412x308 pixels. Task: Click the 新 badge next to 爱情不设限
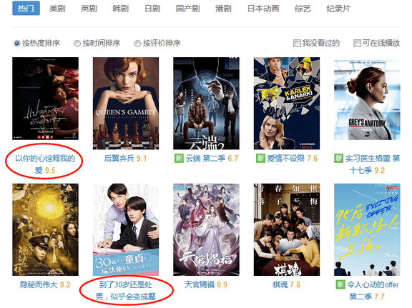pyautogui.click(x=260, y=159)
